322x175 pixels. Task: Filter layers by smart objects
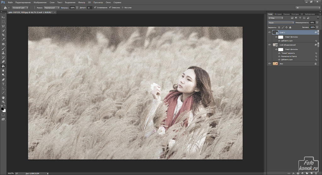pos(308,18)
